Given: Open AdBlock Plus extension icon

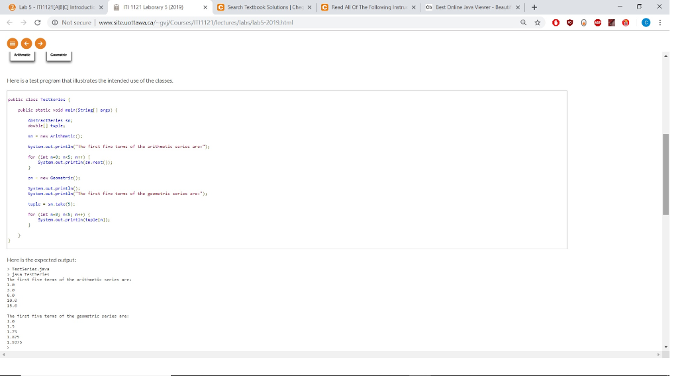Looking at the screenshot, I should pyautogui.click(x=598, y=22).
